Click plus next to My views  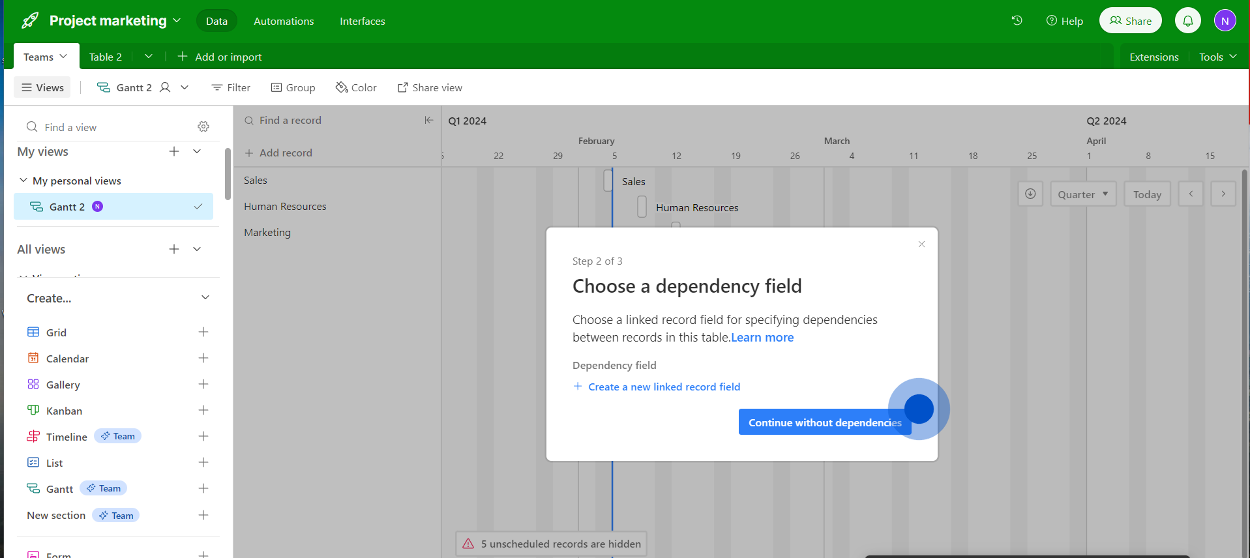pyautogui.click(x=174, y=151)
